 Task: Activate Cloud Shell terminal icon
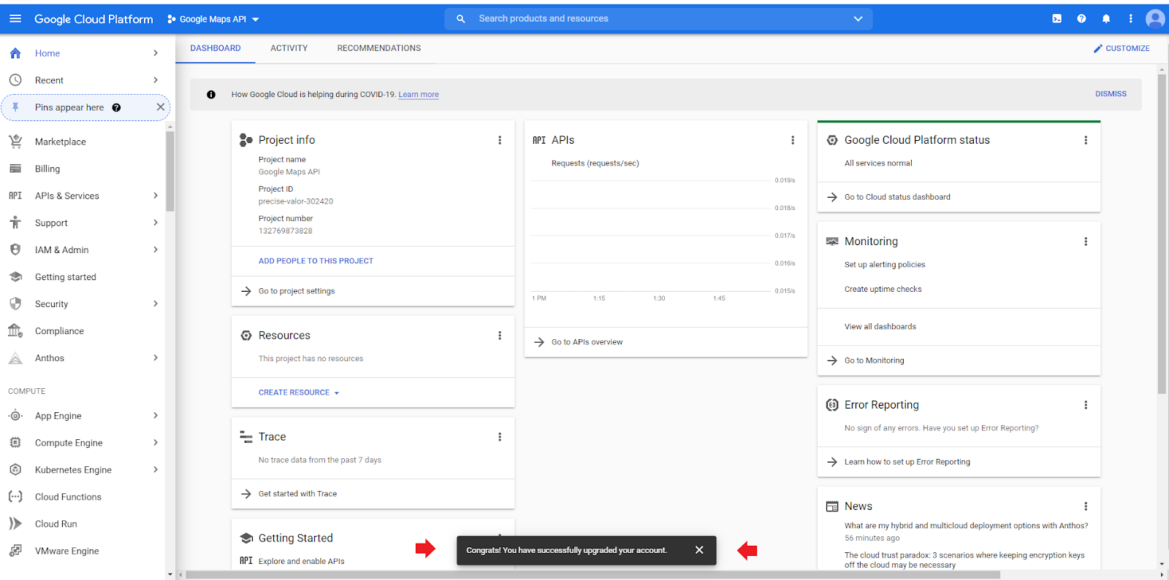pos(1056,19)
